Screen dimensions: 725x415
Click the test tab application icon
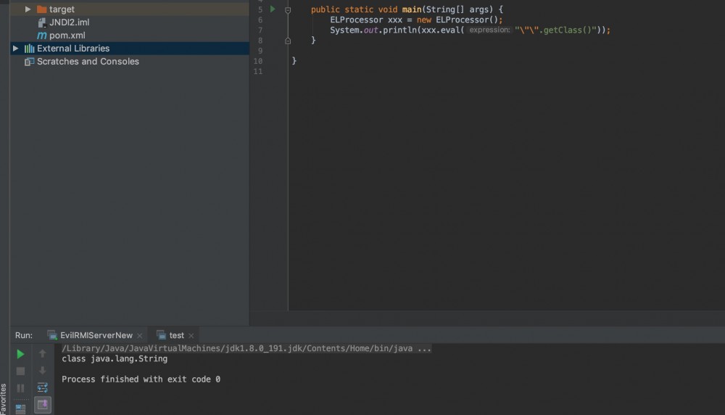(161, 335)
